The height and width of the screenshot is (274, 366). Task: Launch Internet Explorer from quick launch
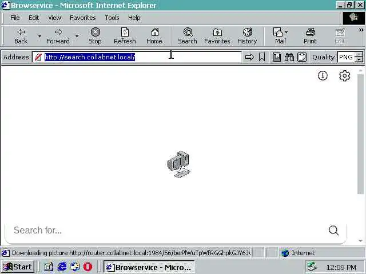62,267
